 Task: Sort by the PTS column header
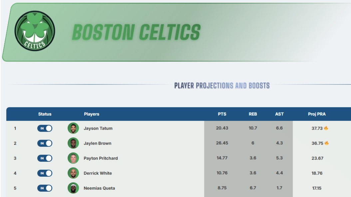(x=222, y=114)
